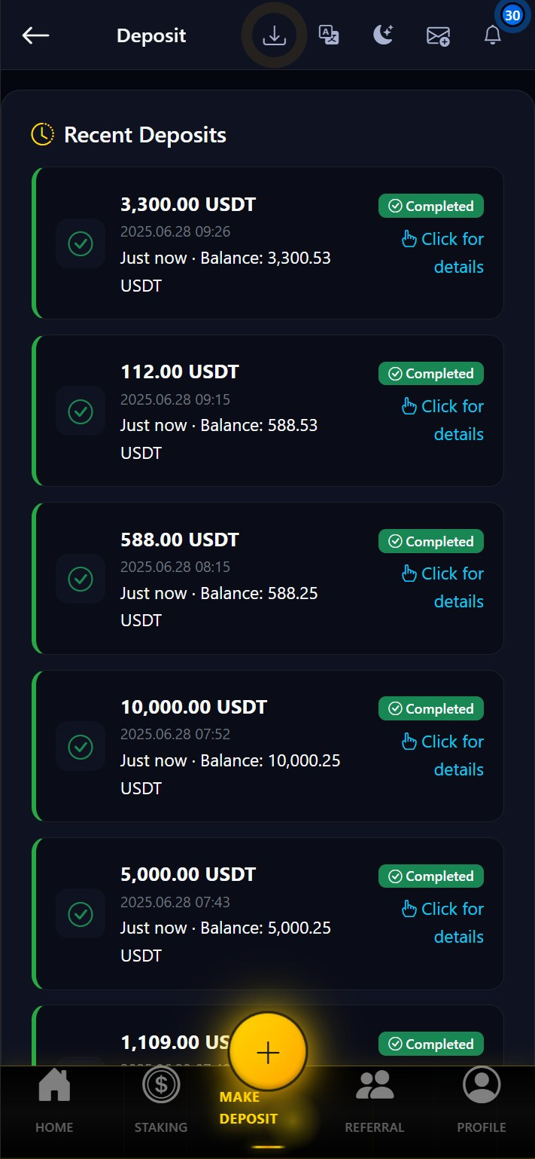Click Completed badge on 1,109.00 USDT deposit
The width and height of the screenshot is (535, 1159).
(431, 1044)
